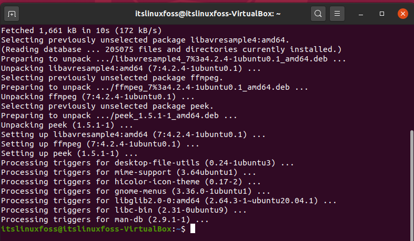This screenshot has width=414, height=241.
Task: Click the 'Fetched 1,661 kB' output line
Action: (82, 30)
